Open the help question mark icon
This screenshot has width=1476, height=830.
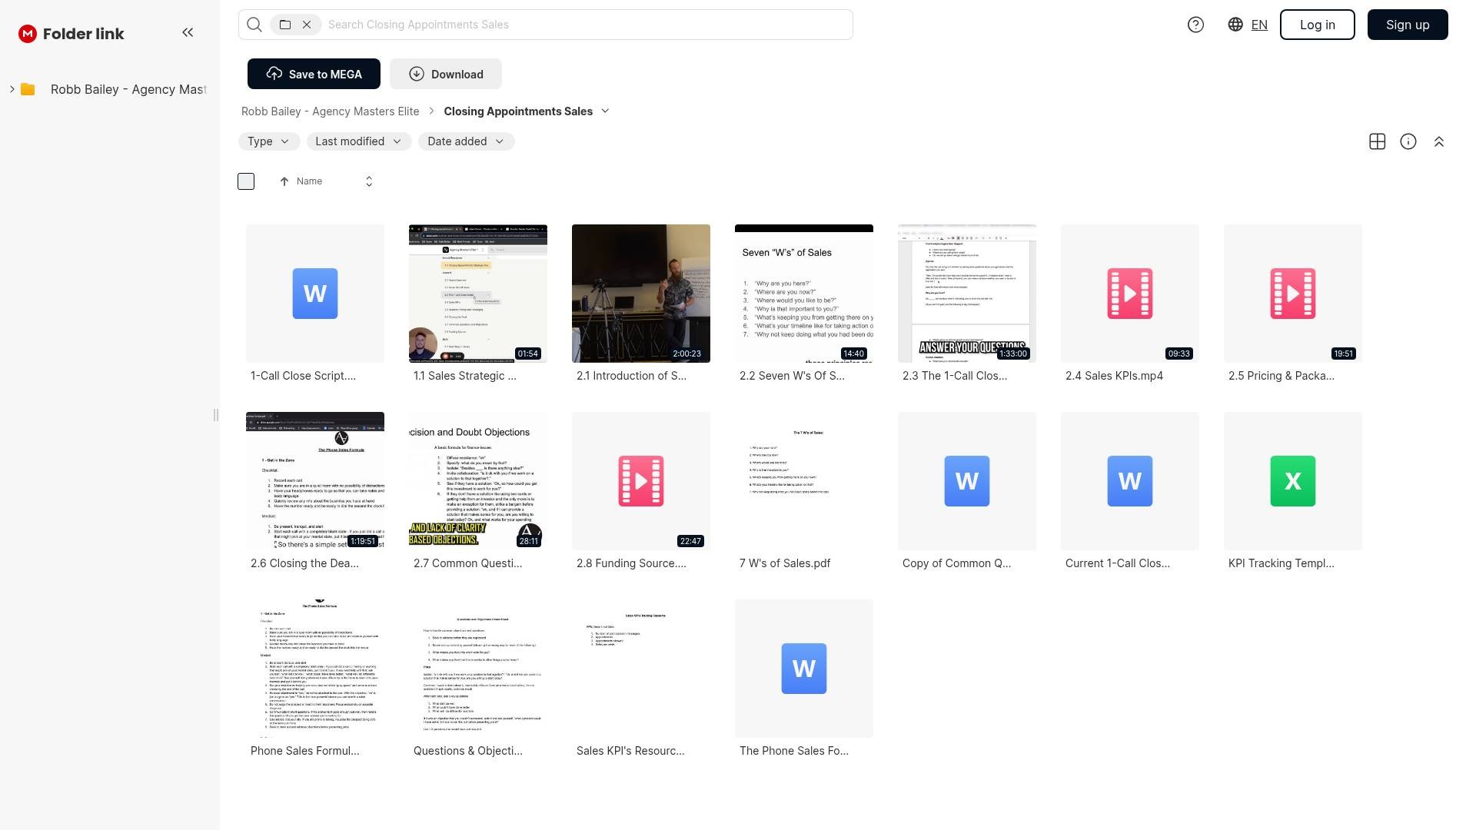(x=1195, y=25)
